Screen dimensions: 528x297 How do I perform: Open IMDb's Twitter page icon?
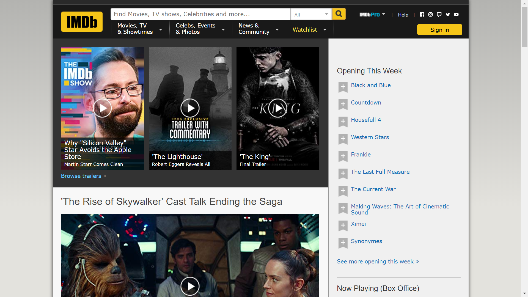(448, 15)
